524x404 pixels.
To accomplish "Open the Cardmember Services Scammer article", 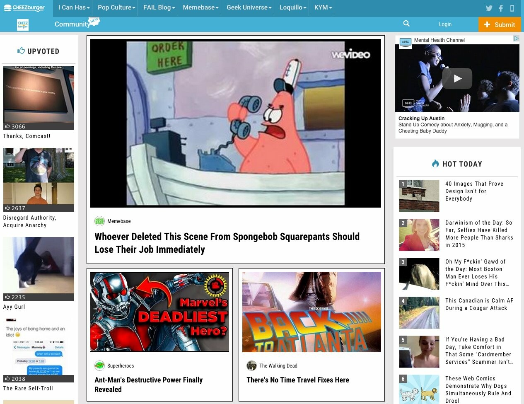I will tap(479, 351).
